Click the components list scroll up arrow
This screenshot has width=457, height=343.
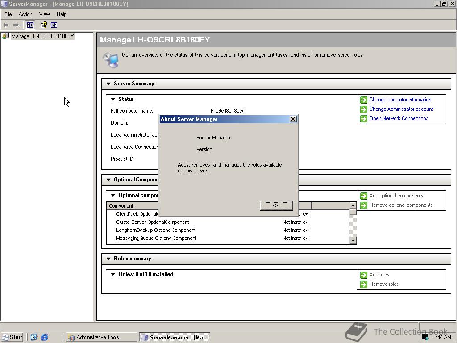pyautogui.click(x=353, y=205)
